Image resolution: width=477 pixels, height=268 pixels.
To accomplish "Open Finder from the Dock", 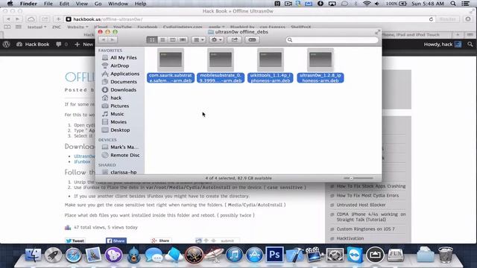I will [33, 255].
